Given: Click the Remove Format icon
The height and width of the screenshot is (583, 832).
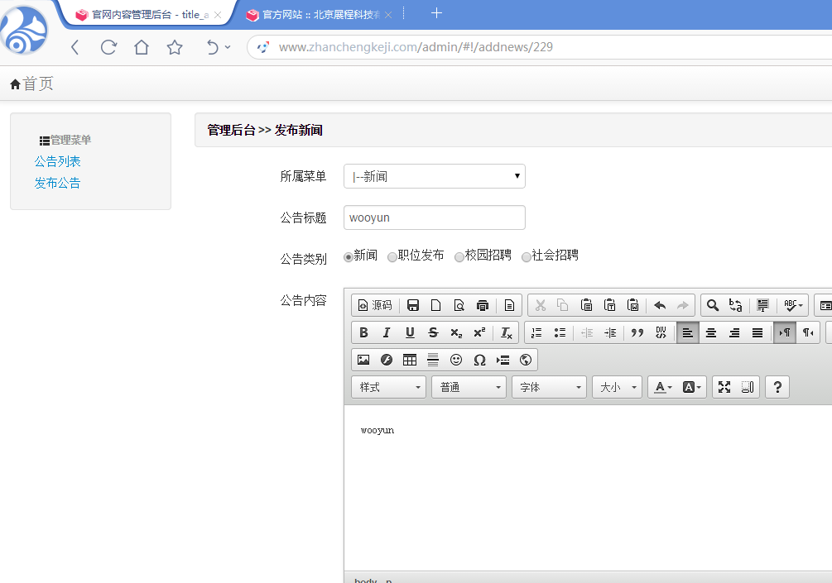Looking at the screenshot, I should (506, 332).
